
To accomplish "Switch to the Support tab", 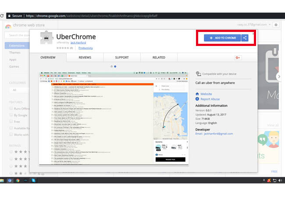I will pos(122,57).
